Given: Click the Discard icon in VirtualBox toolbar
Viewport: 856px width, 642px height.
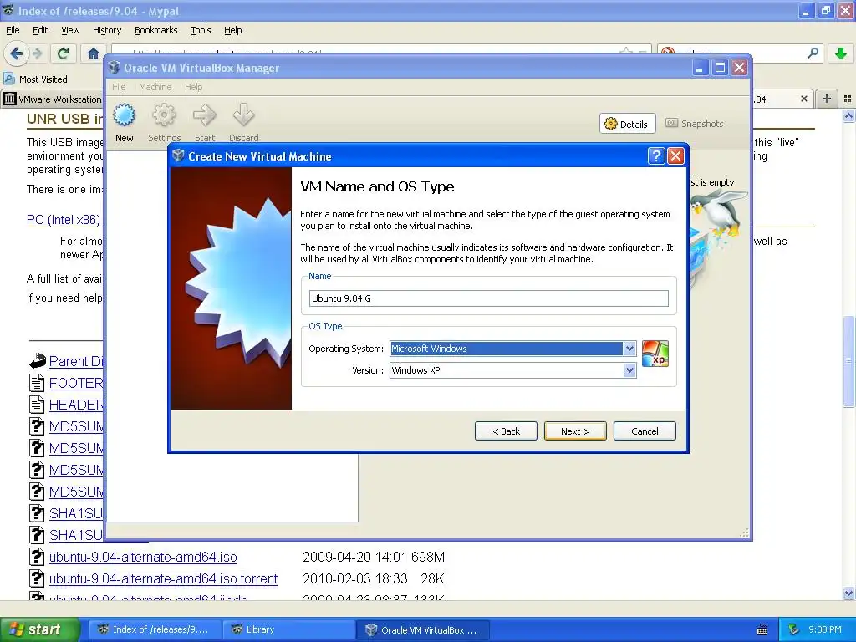Looking at the screenshot, I should pyautogui.click(x=243, y=115).
